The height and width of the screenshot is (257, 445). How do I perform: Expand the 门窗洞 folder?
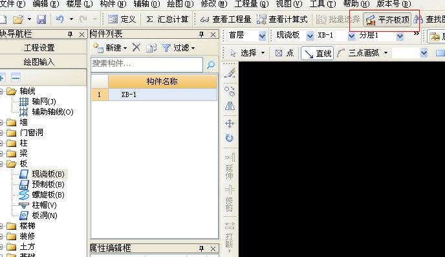coord(1,133)
